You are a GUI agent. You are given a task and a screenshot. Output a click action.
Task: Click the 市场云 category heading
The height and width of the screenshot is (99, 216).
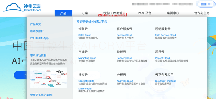pyautogui.click(x=83, y=52)
